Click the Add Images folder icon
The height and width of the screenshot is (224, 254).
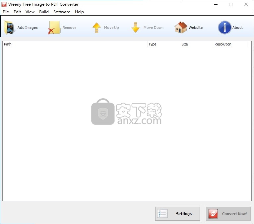point(9,28)
